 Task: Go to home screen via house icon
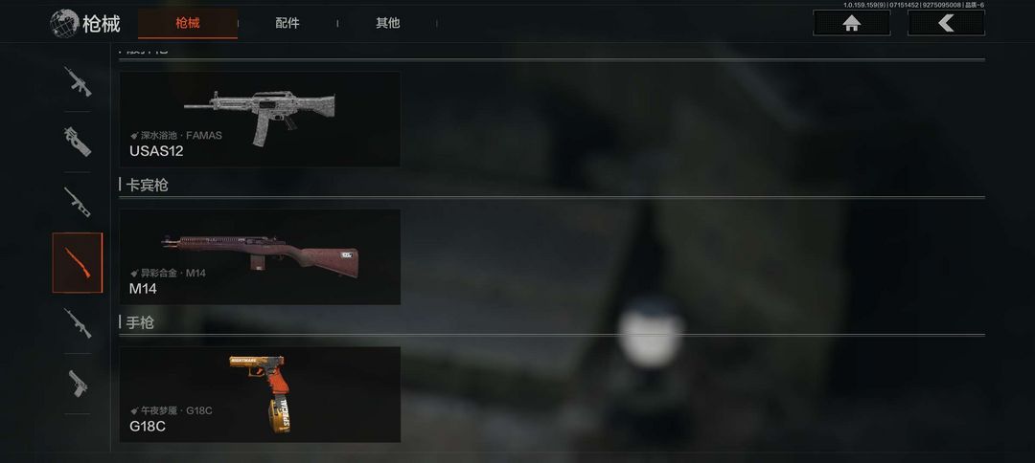point(852,23)
